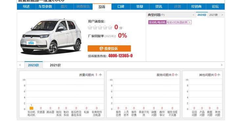Select the 2021款 chart year tab
The image size is (230, 122).
tap(55, 65)
